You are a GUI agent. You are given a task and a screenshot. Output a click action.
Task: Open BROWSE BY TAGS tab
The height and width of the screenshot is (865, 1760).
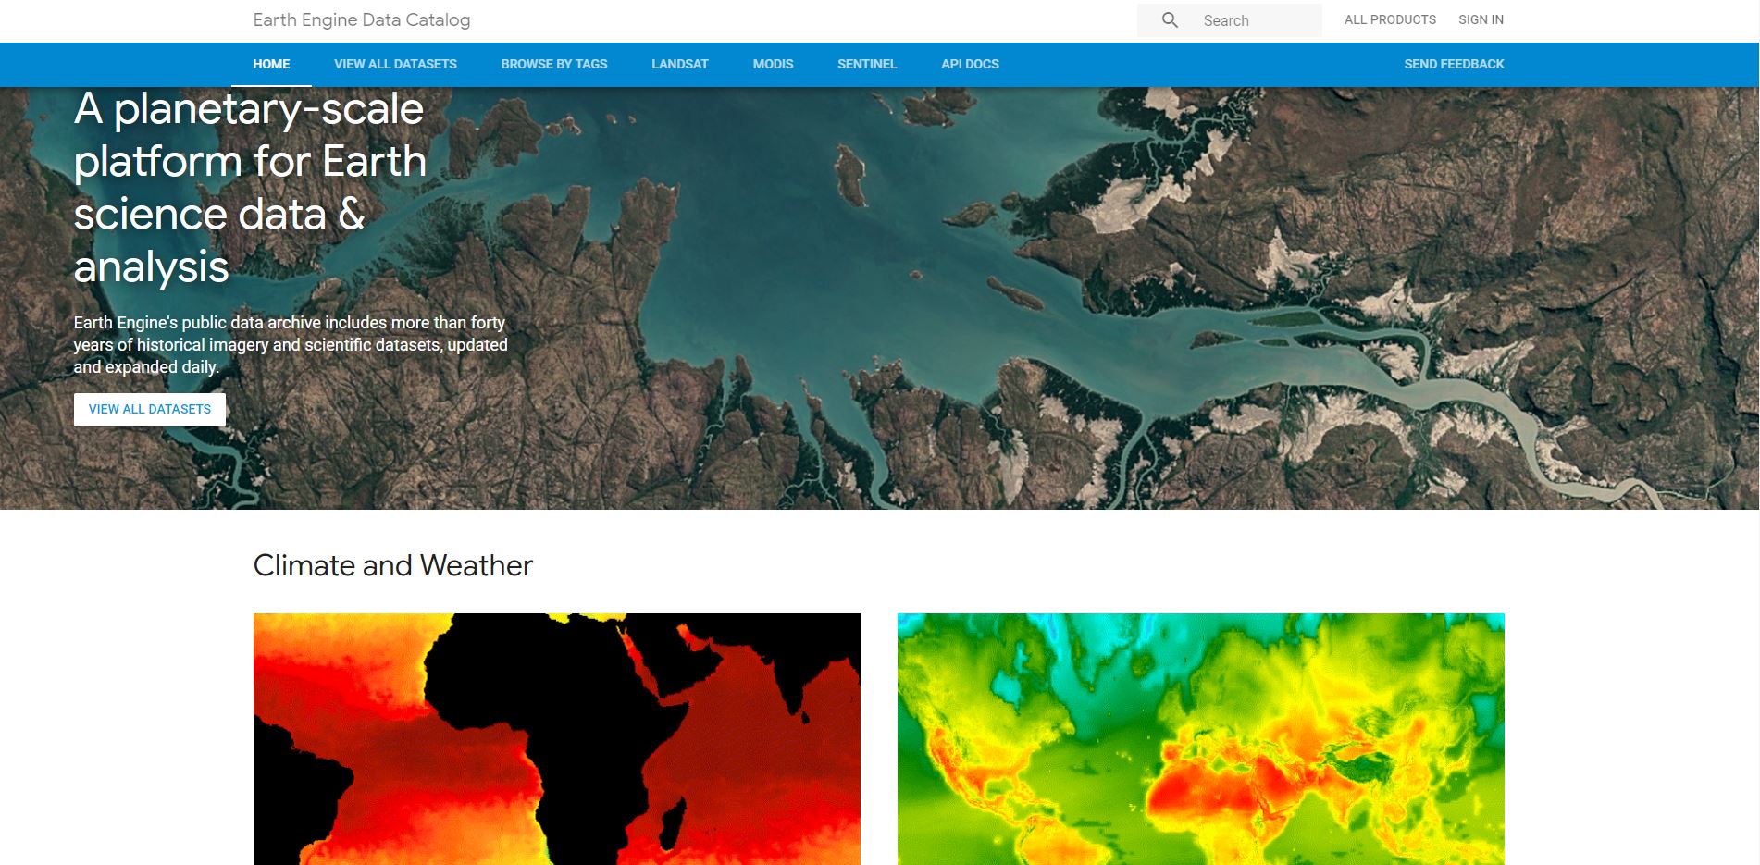click(x=554, y=64)
